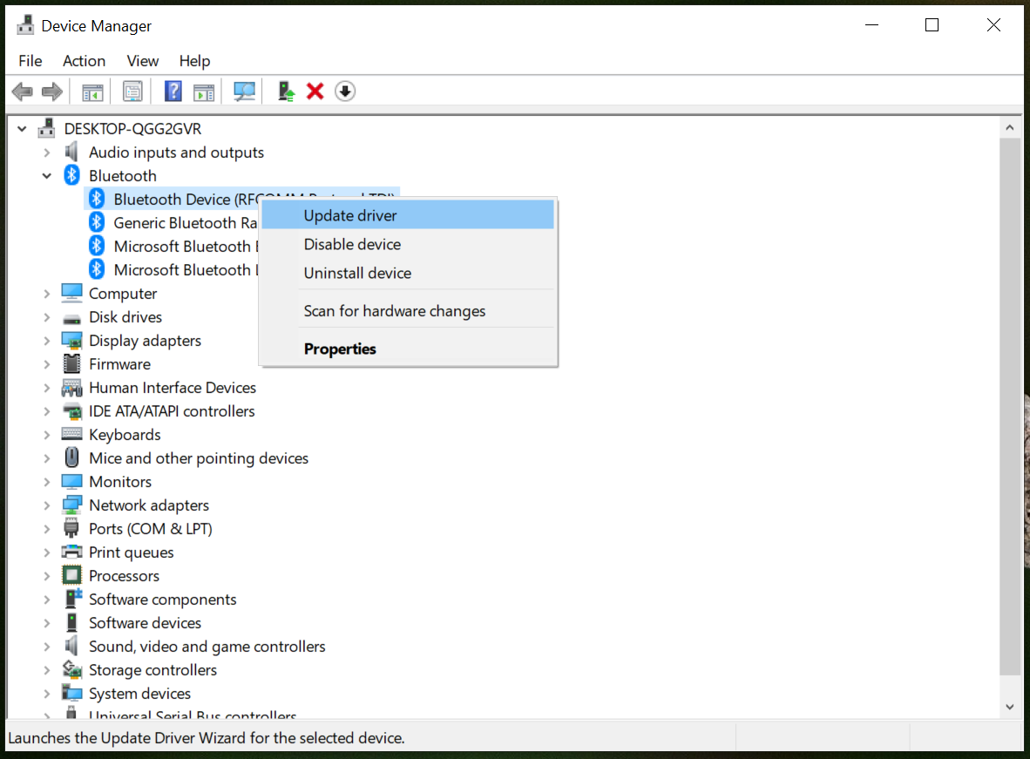Click Show/Hide Action Pane toolbar icon
1030x759 pixels.
coord(204,91)
